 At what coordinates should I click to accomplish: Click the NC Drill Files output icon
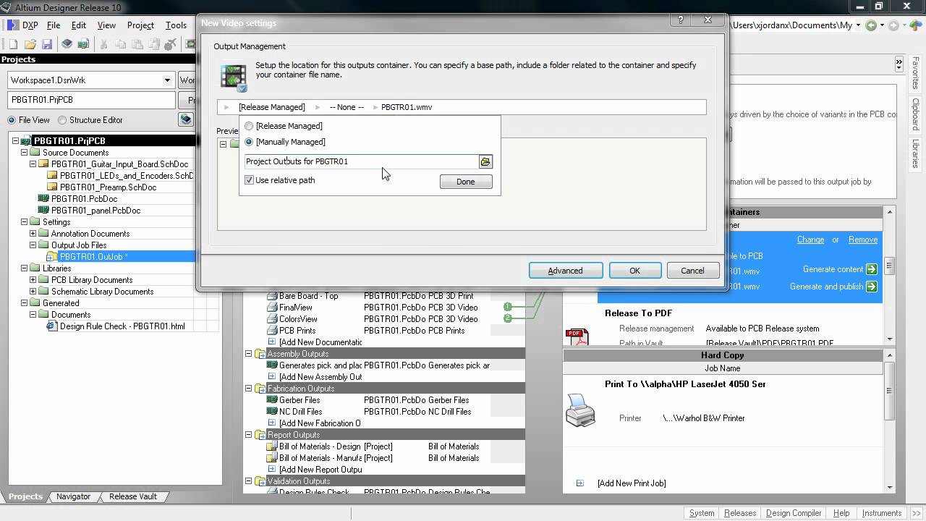[x=273, y=412]
